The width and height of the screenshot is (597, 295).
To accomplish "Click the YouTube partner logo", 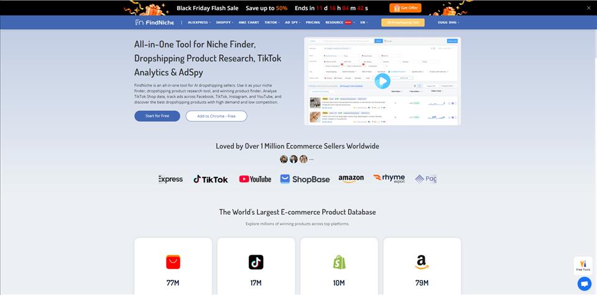I will 255,179.
